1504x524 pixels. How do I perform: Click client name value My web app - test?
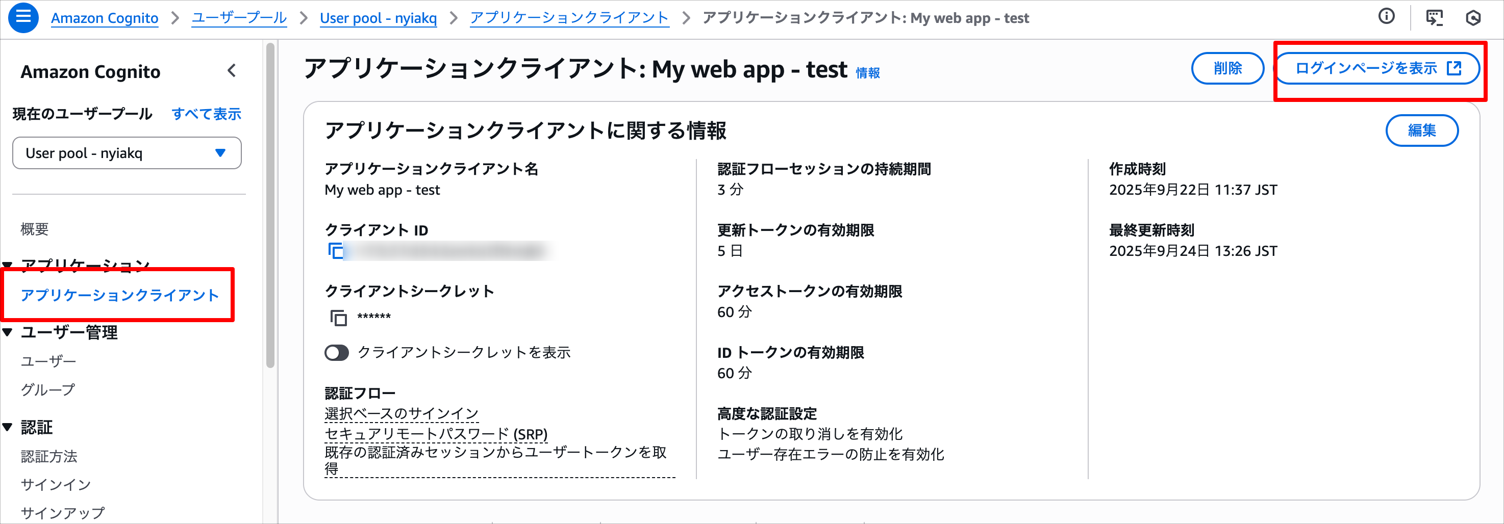(383, 190)
